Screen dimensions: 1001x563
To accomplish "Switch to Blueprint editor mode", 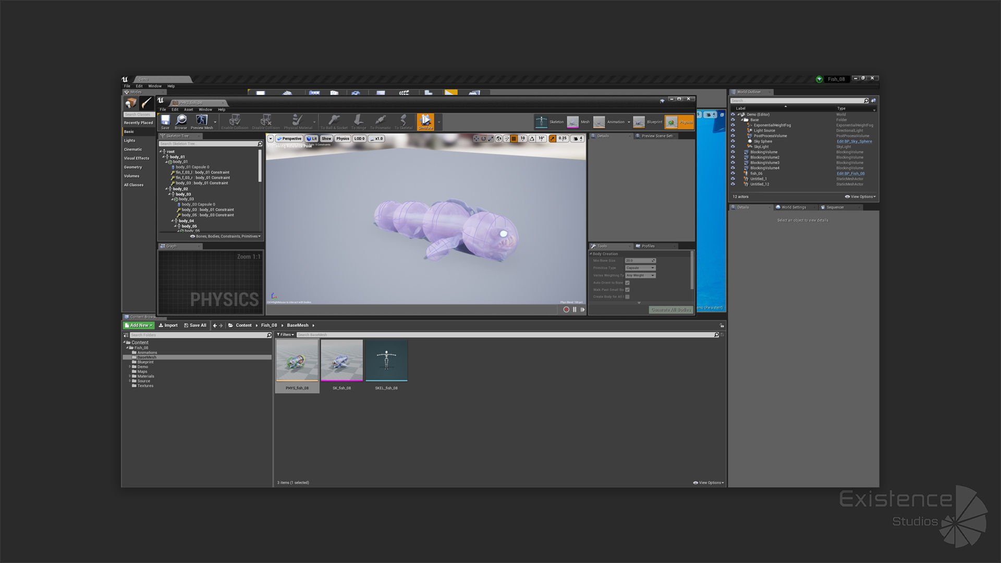I will 648,122.
